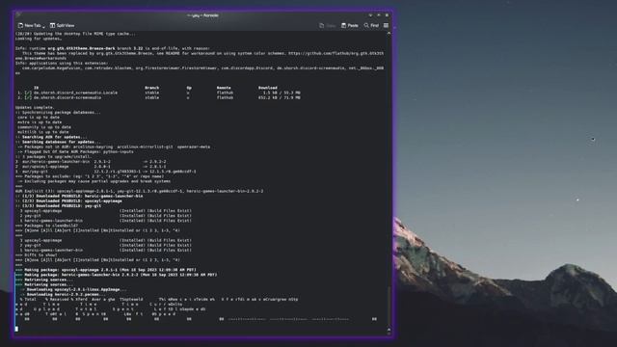This screenshot has height=347, width=617.
Task: Click the 'AUR Explicit (3)' line
Action: (139, 191)
